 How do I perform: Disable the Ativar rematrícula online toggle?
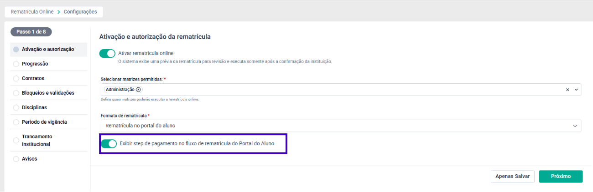(107, 53)
